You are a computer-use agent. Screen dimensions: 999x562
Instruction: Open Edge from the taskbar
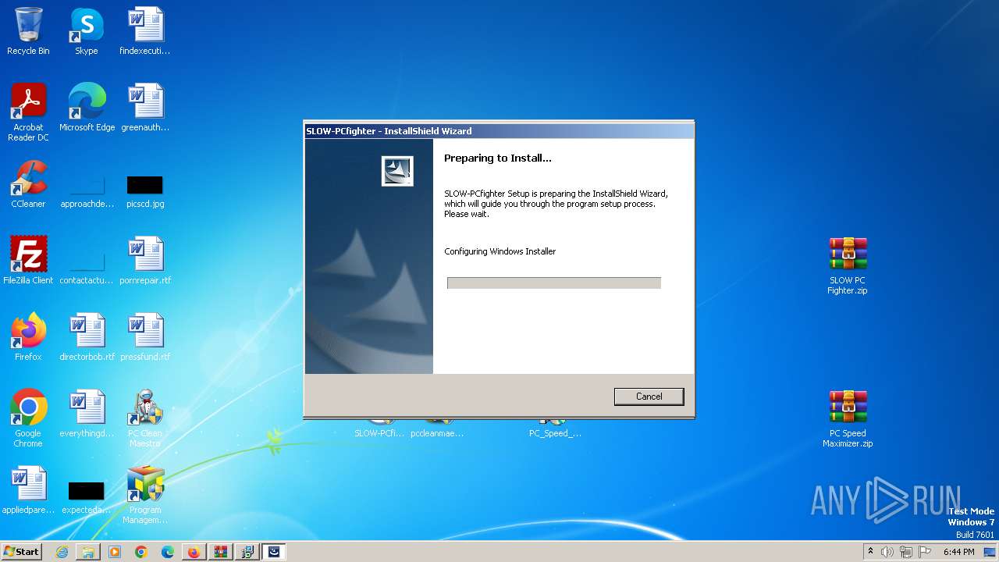pyautogui.click(x=168, y=552)
